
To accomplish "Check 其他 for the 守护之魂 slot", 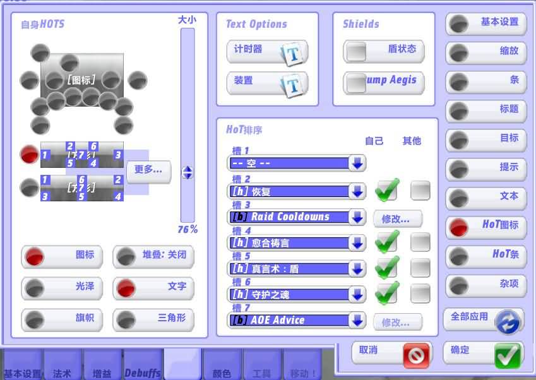I will tap(420, 293).
